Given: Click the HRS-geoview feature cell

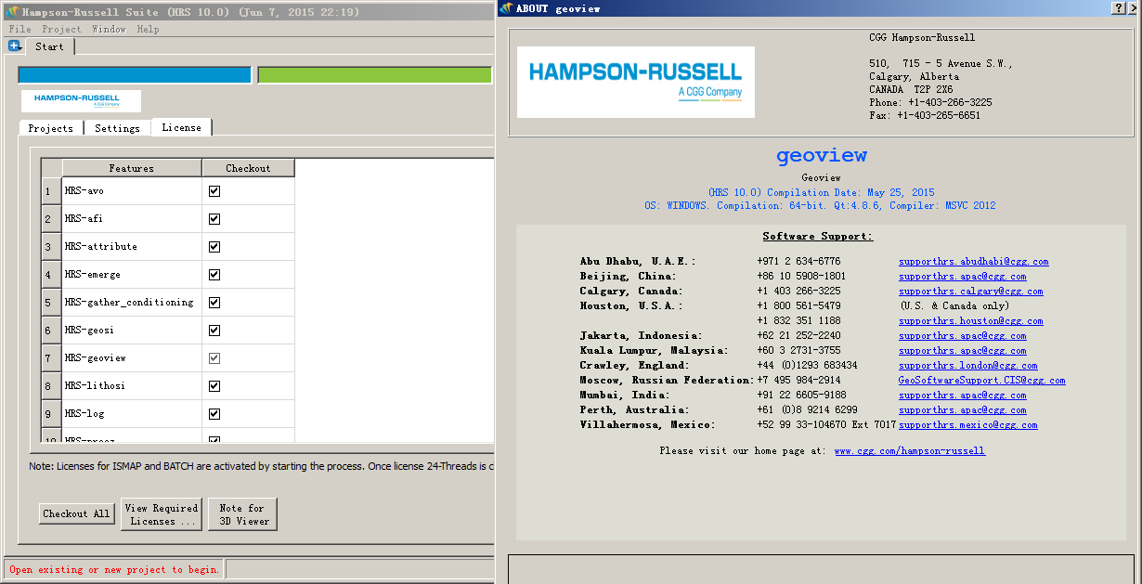Looking at the screenshot, I should point(132,358).
